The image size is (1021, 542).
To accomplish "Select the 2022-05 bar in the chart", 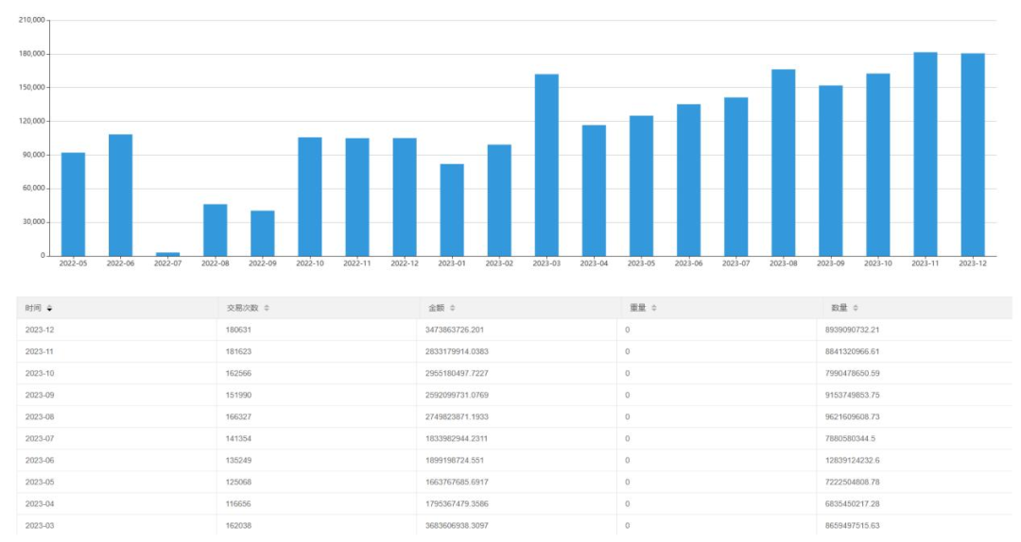I will click(x=73, y=204).
